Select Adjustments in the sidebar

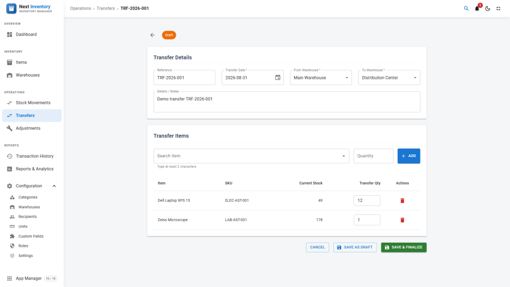click(32, 128)
